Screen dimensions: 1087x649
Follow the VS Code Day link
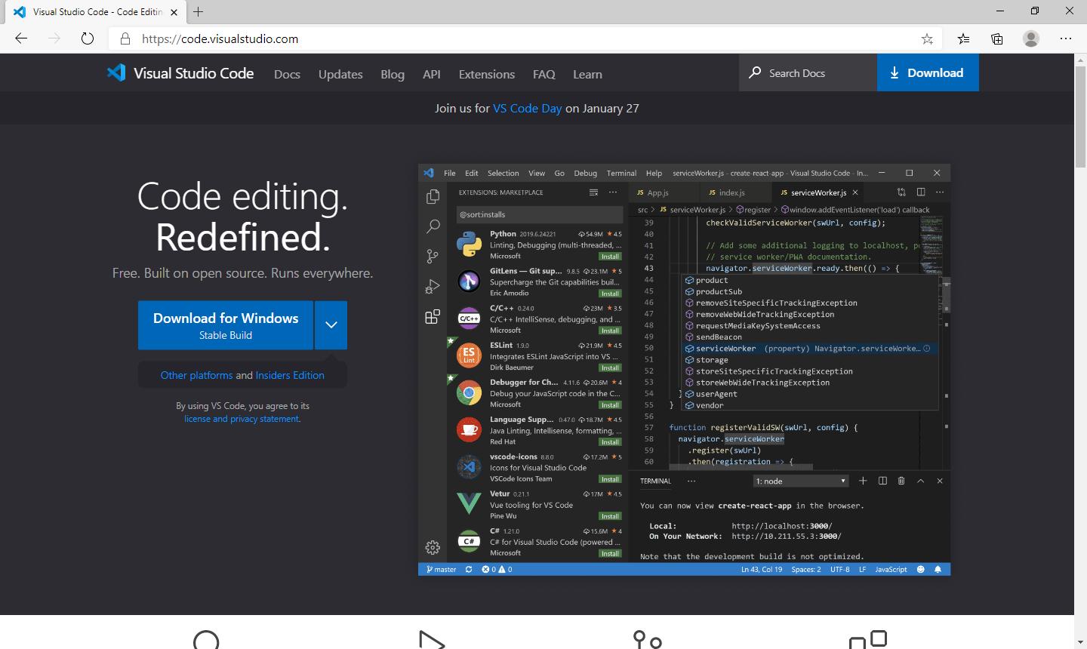coord(527,108)
